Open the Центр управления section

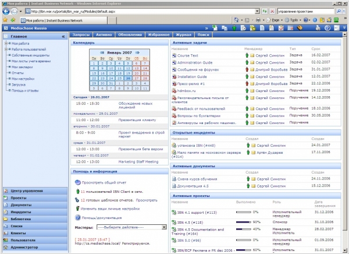[35, 191]
